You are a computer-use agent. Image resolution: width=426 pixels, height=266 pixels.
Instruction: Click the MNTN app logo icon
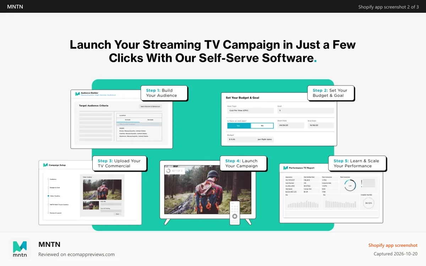coord(20,249)
